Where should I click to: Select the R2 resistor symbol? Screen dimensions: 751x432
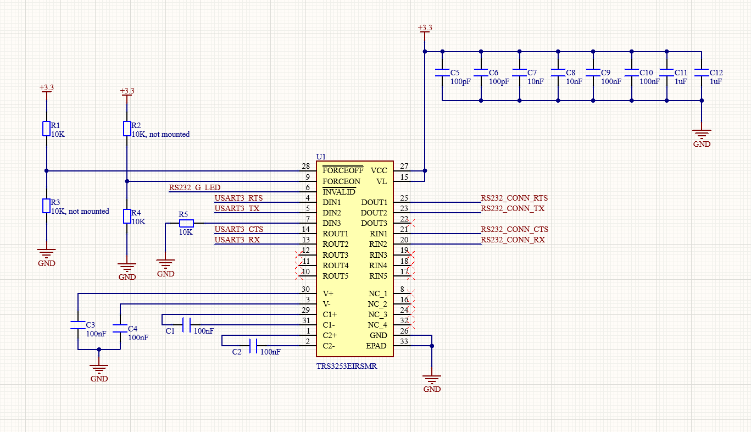point(127,129)
